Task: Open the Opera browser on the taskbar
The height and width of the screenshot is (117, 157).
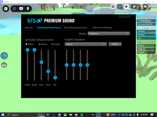Action: click(x=54, y=115)
